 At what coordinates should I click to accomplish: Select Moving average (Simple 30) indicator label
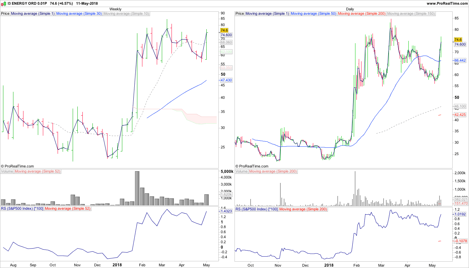pyautogui.click(x=79, y=14)
